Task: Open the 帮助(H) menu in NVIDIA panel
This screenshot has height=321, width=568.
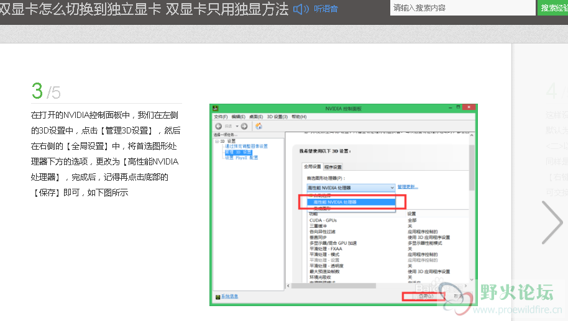Action: point(299,117)
